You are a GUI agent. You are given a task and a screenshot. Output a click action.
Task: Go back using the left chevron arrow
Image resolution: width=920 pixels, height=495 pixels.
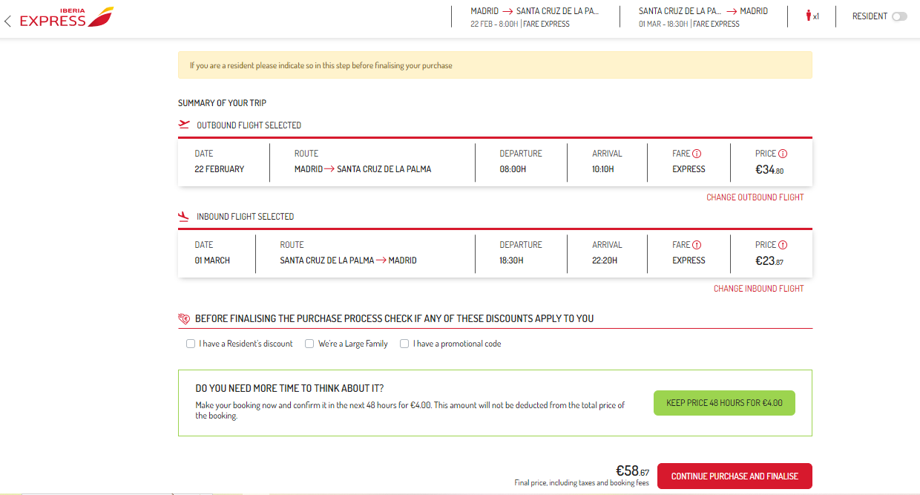(x=7, y=22)
